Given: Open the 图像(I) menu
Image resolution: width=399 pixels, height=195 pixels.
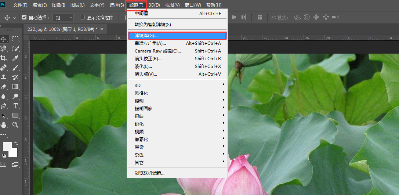Looking at the screenshot, I should pos(58,5).
